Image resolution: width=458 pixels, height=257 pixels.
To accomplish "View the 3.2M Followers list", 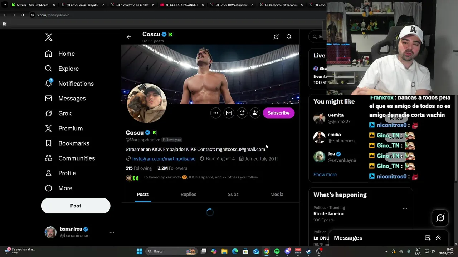I will (172, 168).
